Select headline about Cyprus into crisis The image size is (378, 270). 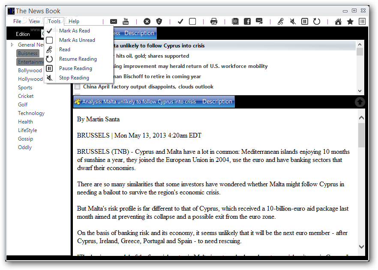coord(215,46)
